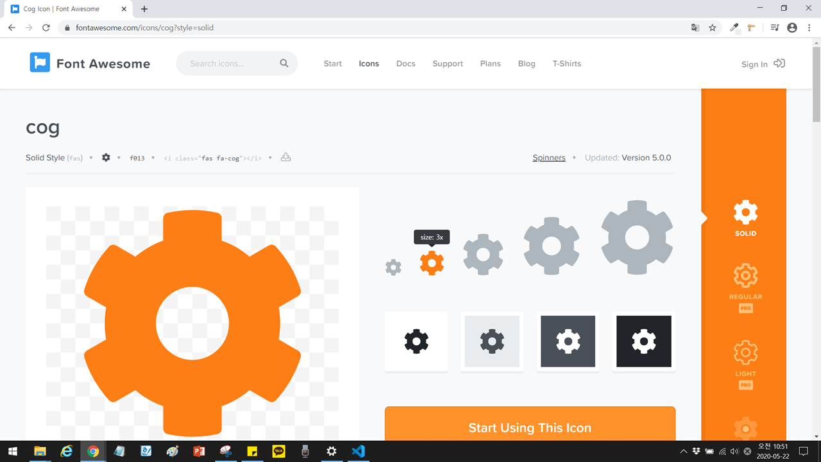Select the orange 3x cog preview
The width and height of the screenshot is (821, 462).
(x=432, y=263)
